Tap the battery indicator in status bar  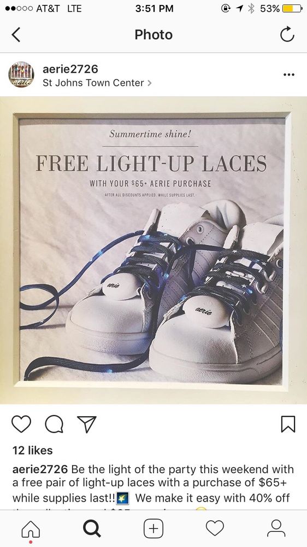(x=292, y=9)
